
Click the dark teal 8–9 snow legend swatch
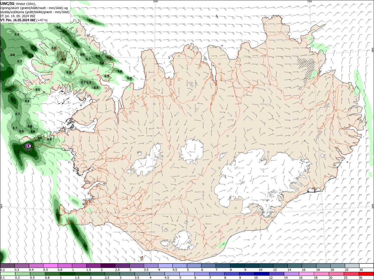[237, 266]
